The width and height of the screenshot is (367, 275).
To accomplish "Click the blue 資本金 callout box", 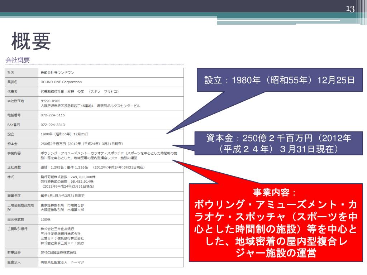I will pos(278,143).
